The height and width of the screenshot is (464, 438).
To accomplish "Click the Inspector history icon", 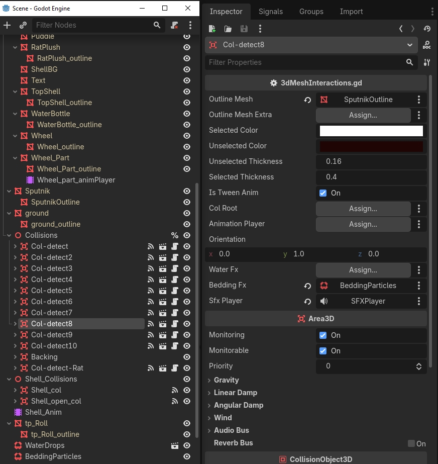I will [427, 29].
